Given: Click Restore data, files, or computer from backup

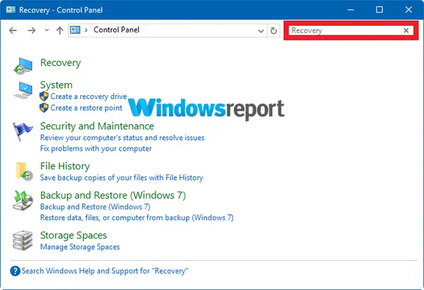Looking at the screenshot, I should (137, 217).
